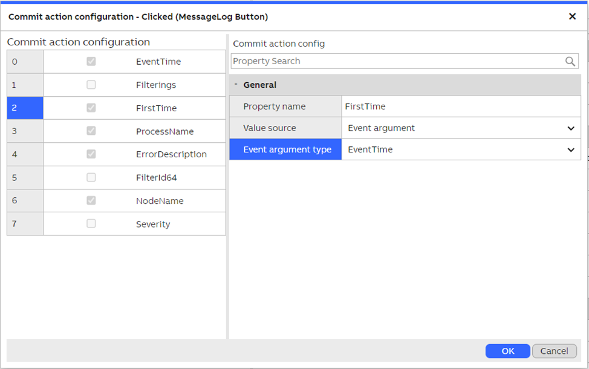Click the Cancel button

point(554,351)
